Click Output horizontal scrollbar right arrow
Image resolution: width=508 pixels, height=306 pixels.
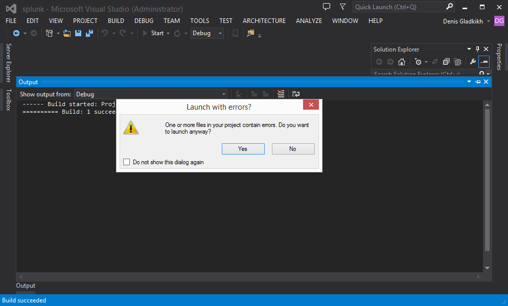[x=478, y=276]
